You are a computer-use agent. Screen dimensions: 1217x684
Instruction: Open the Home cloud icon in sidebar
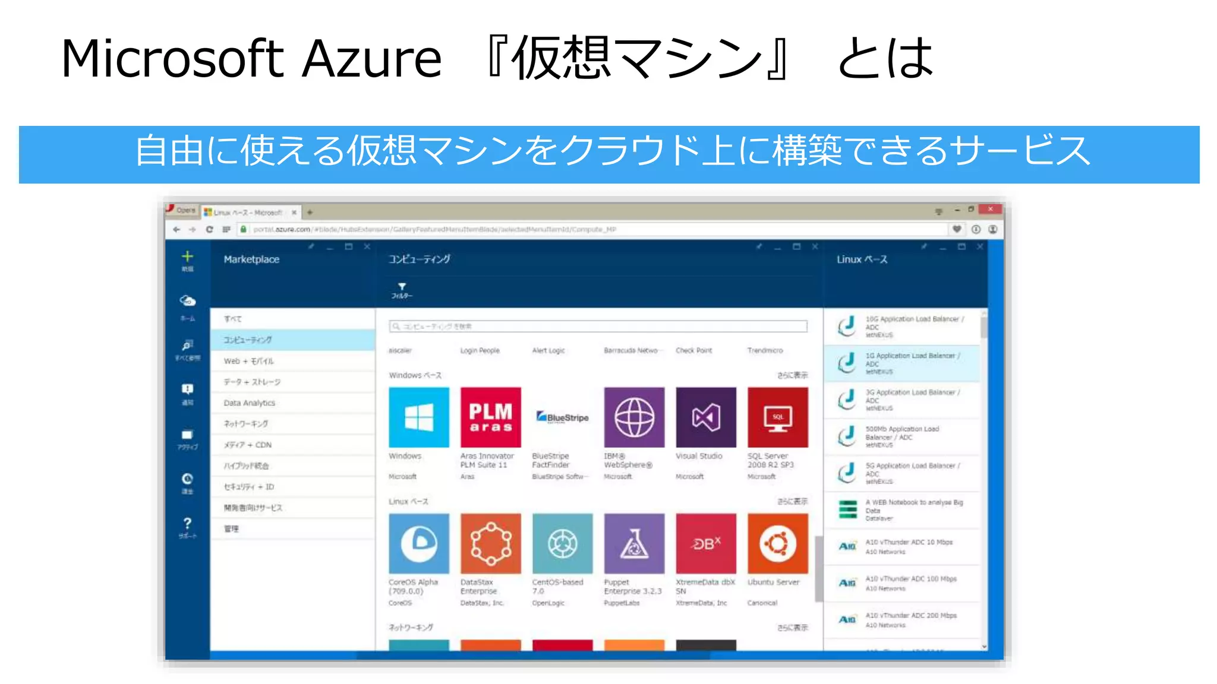pos(187,300)
